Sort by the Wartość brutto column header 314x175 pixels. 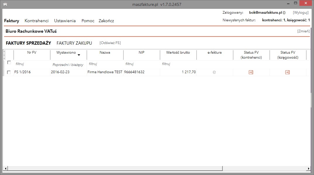click(178, 55)
